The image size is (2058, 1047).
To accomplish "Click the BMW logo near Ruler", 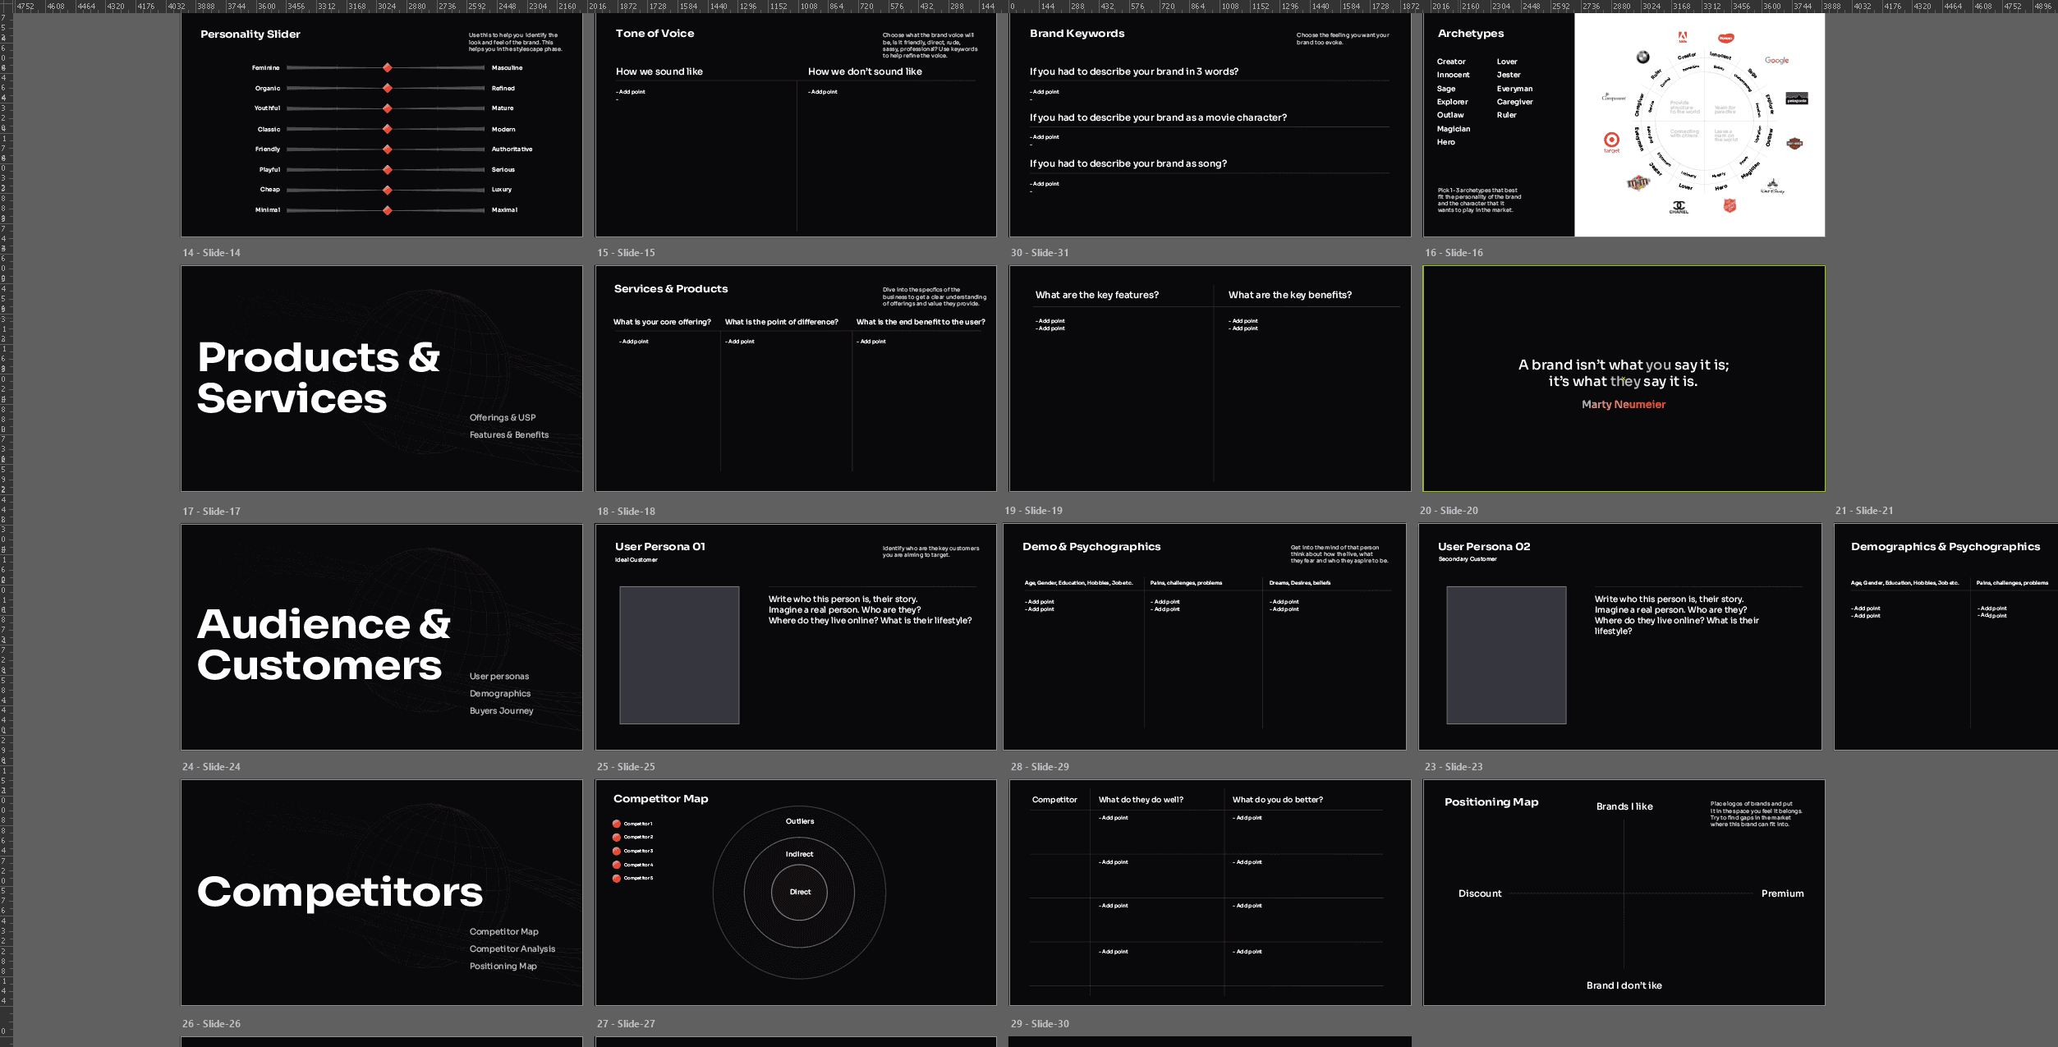I will click(1642, 57).
